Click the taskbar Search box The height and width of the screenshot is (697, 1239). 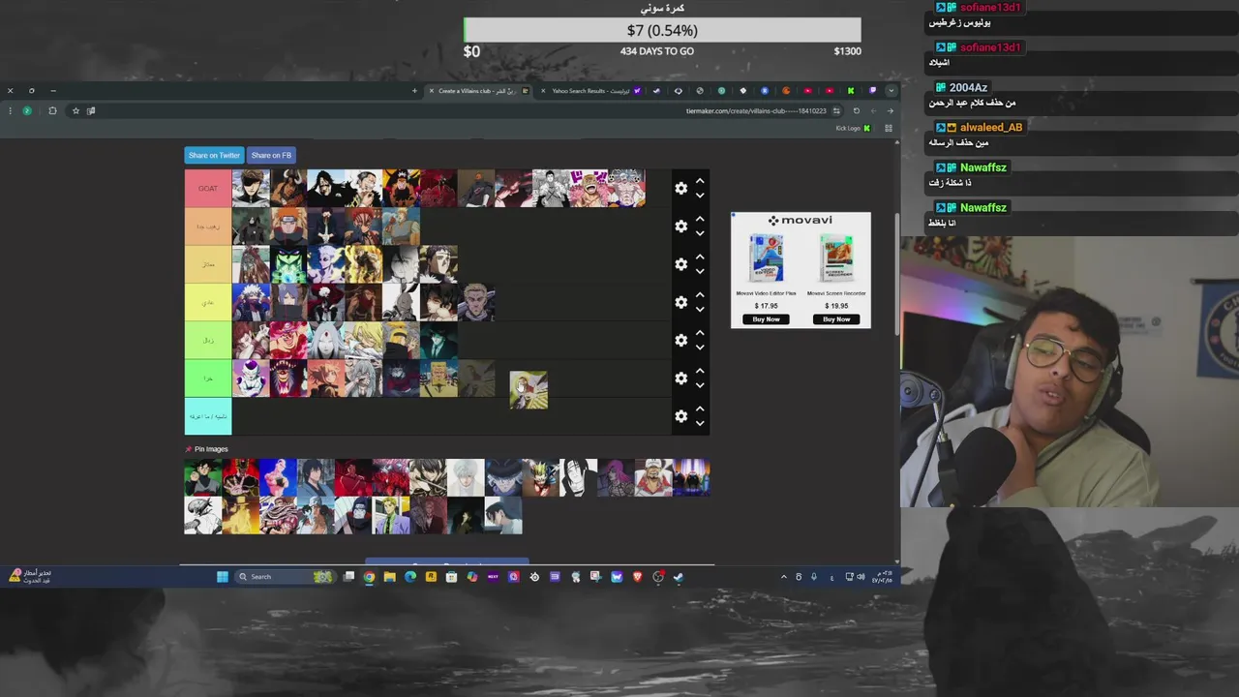point(285,577)
